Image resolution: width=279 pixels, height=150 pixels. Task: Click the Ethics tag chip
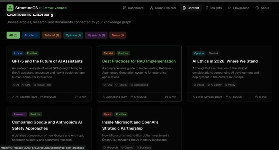click(199, 85)
